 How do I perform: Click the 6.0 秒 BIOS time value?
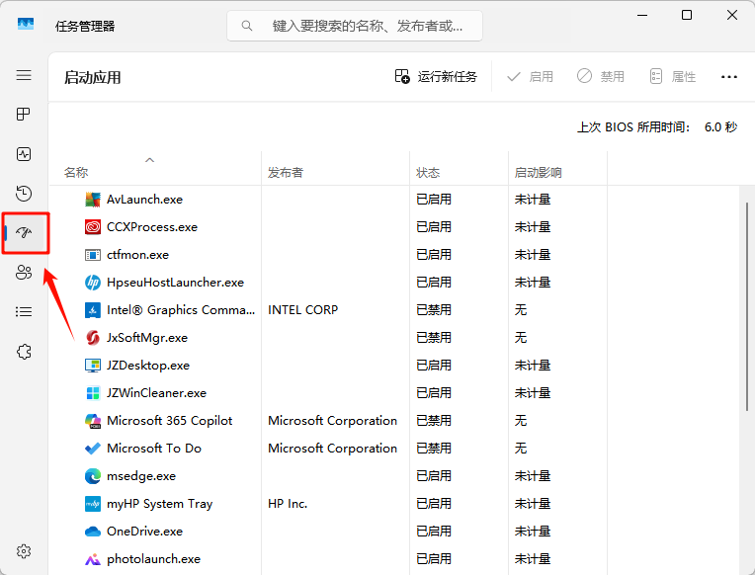[x=720, y=127]
